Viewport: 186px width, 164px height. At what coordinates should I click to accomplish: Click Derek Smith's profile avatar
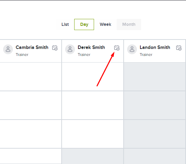(x=70, y=49)
